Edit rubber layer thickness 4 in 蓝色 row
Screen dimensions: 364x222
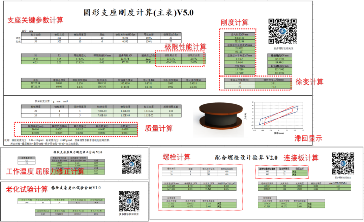pyautogui.click(x=80, y=38)
